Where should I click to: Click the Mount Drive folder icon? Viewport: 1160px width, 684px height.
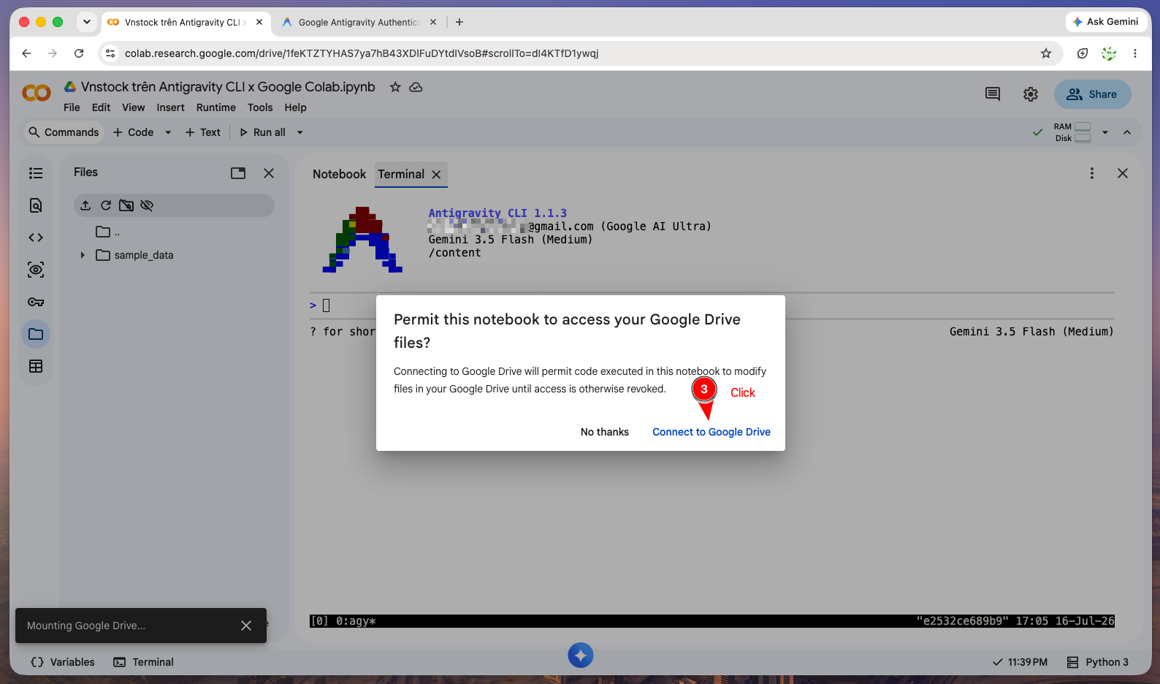pos(126,205)
